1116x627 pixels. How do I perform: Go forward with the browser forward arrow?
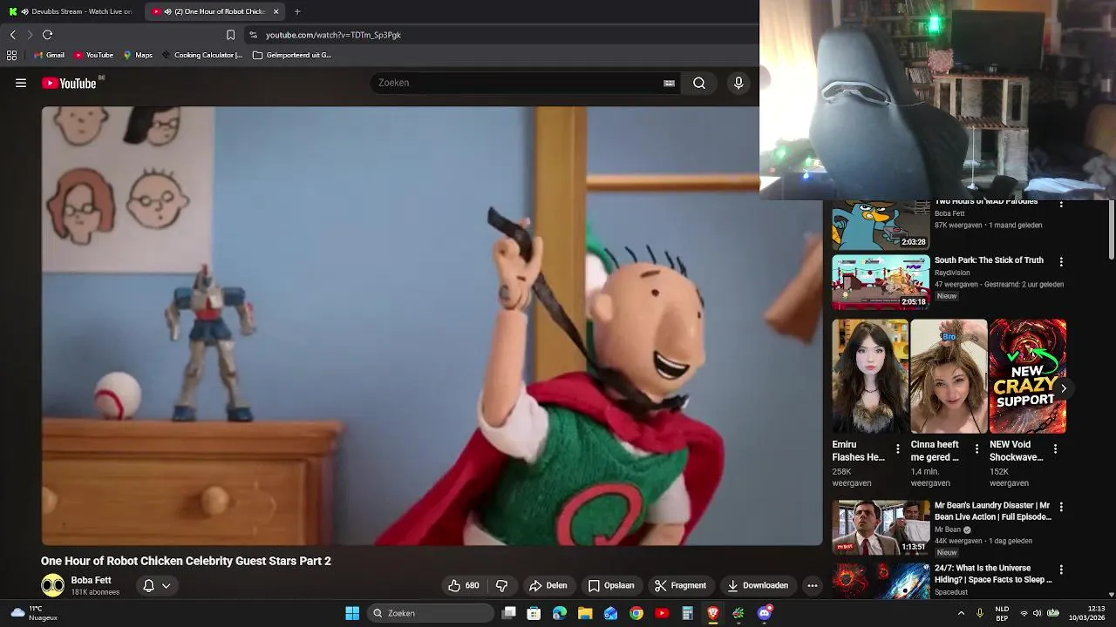tap(30, 35)
